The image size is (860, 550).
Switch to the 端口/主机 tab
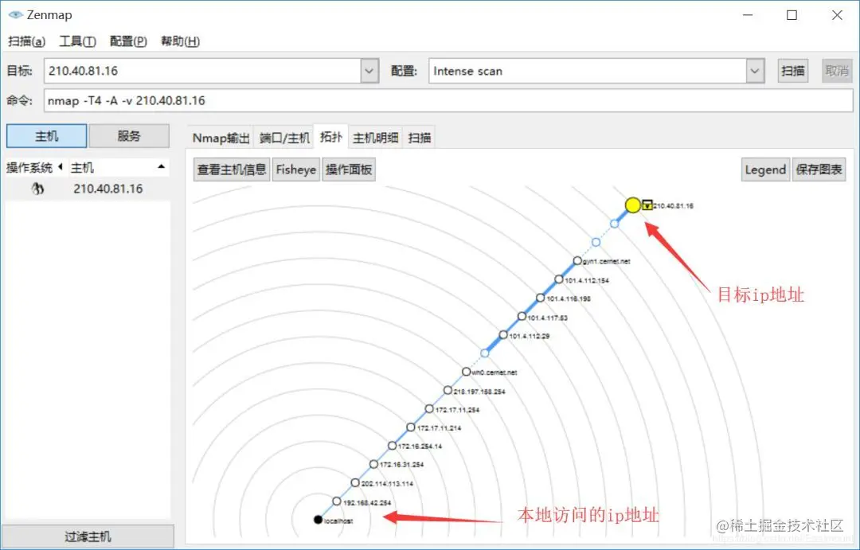click(x=283, y=137)
